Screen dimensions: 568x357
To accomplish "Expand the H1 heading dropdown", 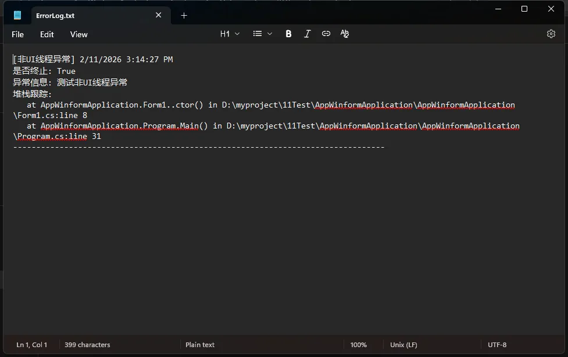I will [x=230, y=34].
